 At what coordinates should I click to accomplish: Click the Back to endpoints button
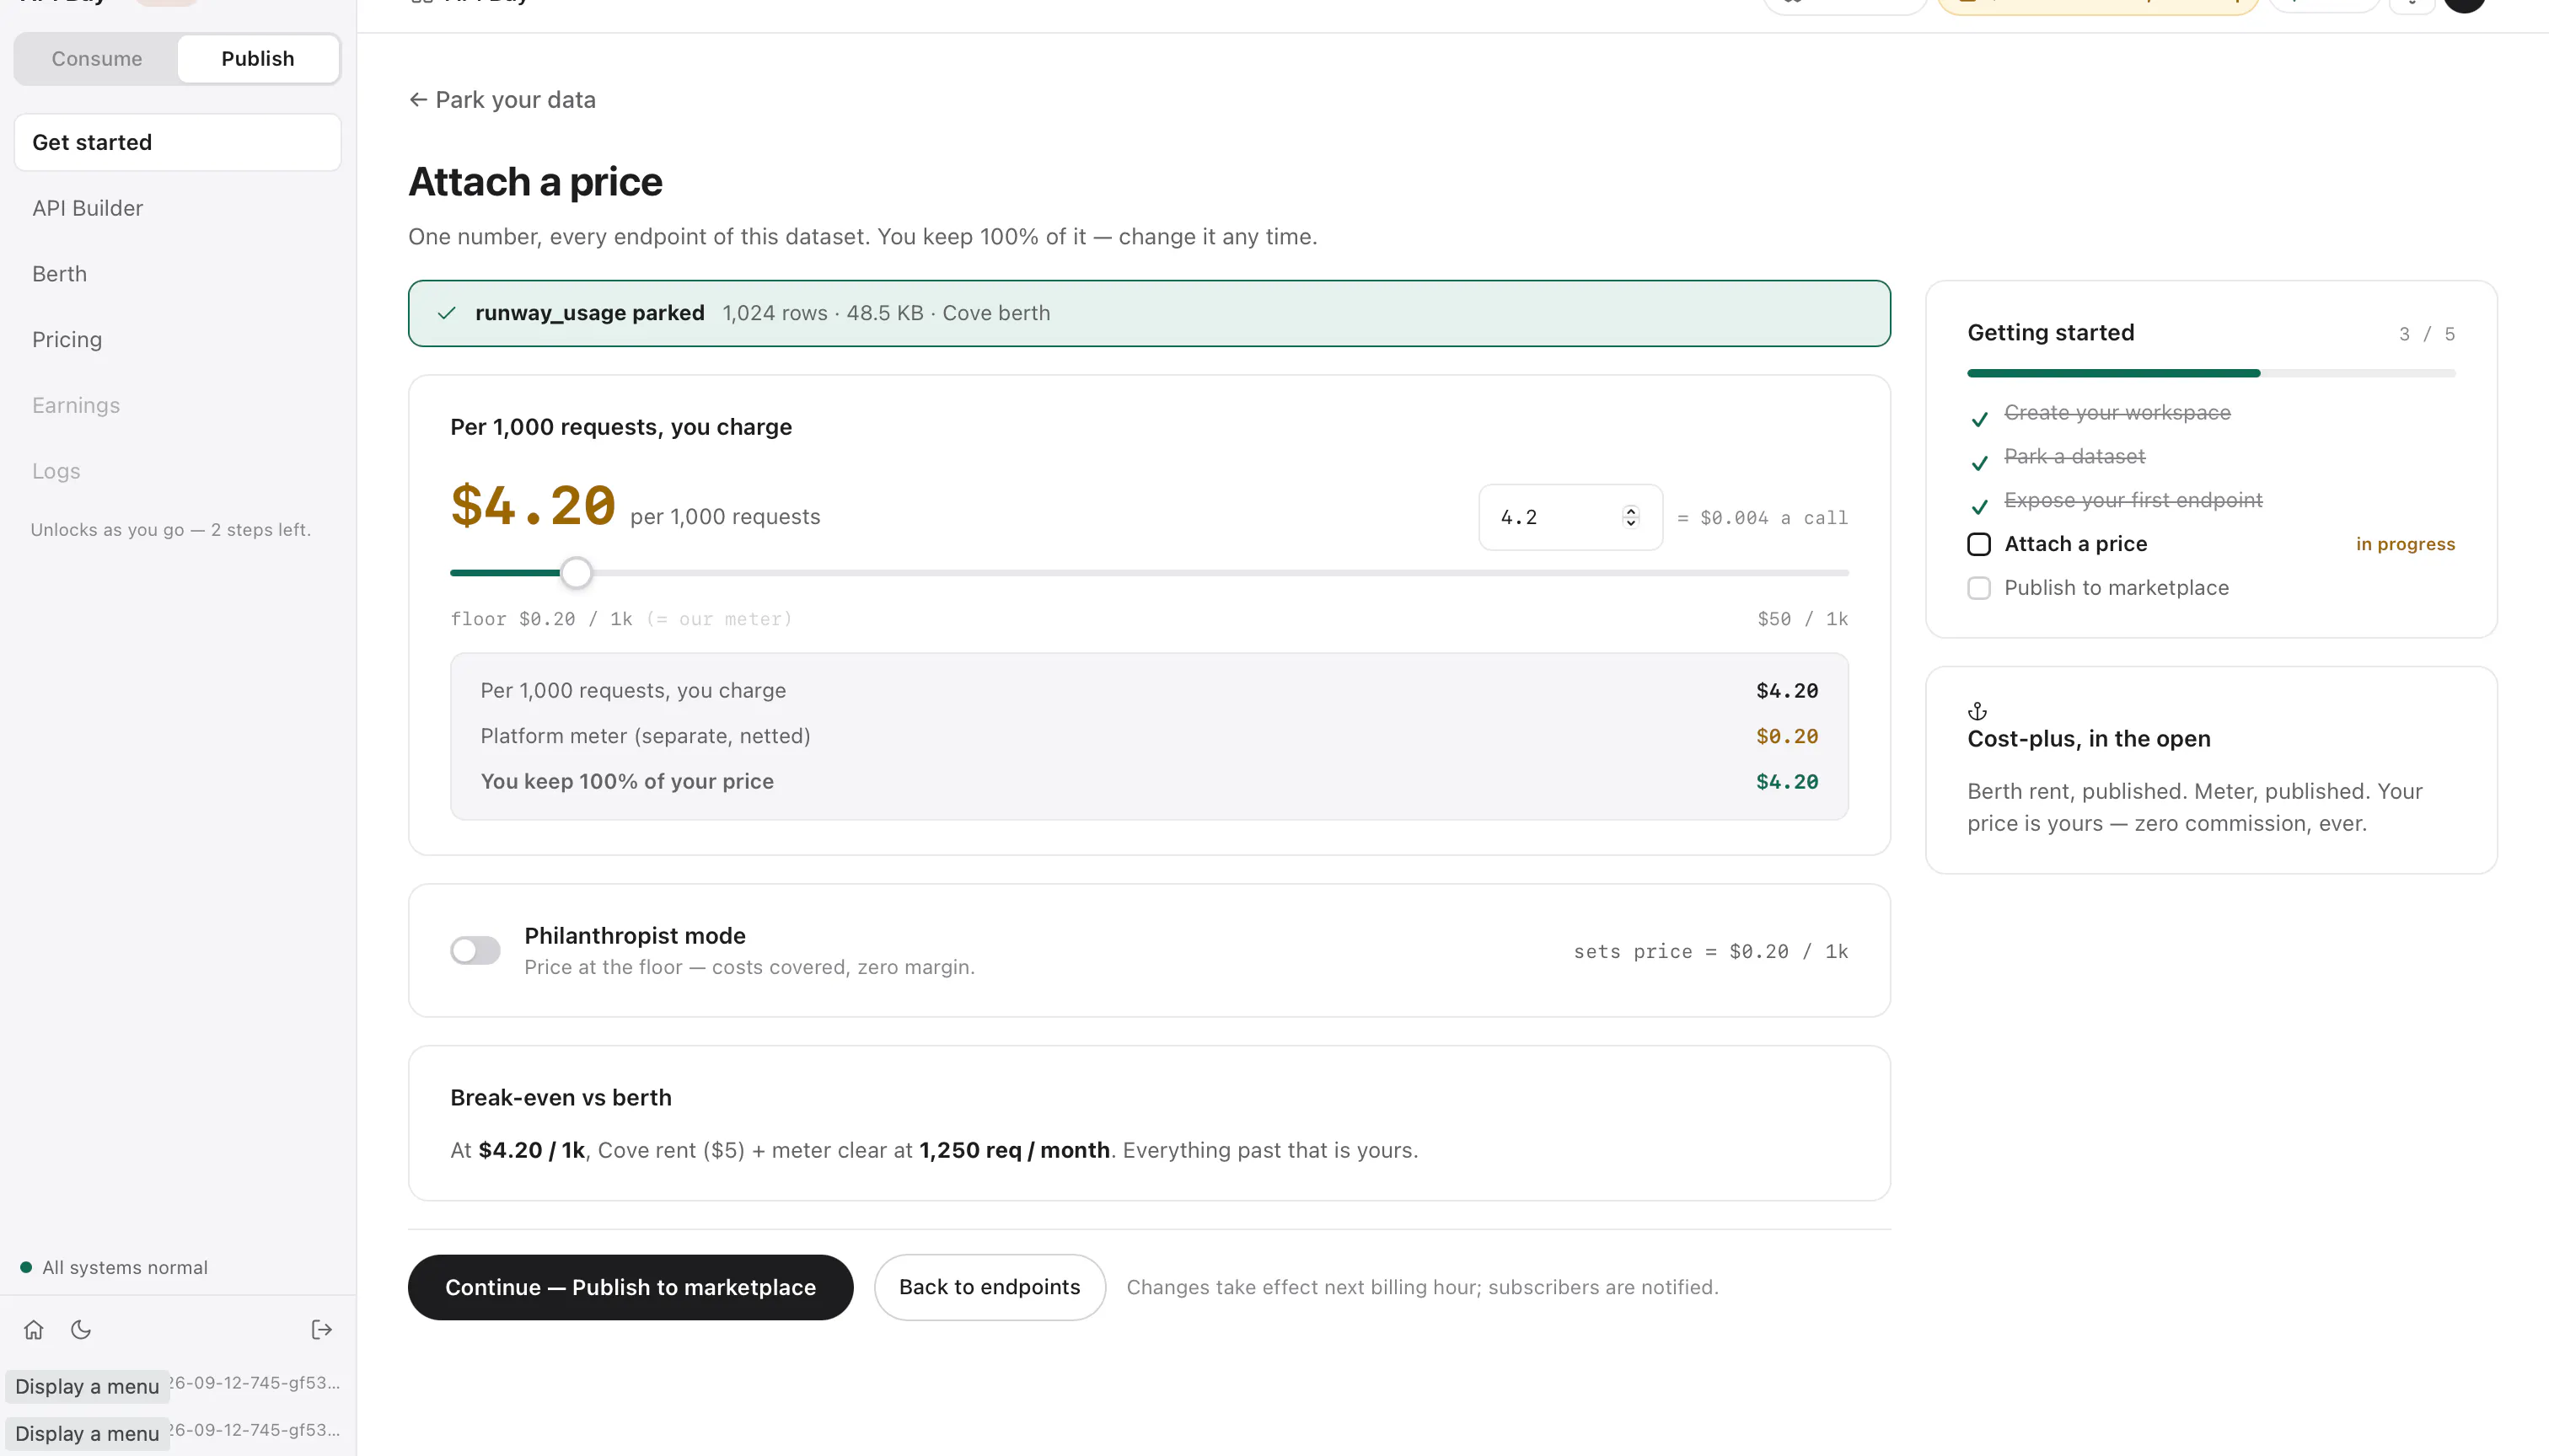point(990,1287)
